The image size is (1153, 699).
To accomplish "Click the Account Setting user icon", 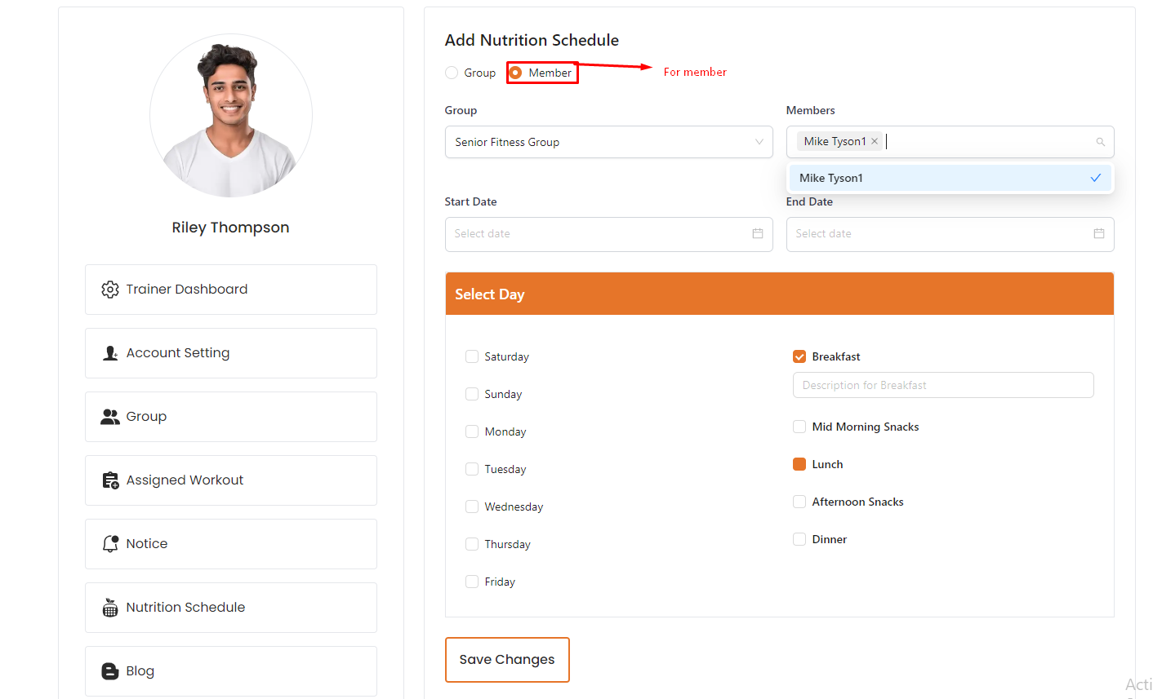I will click(110, 353).
